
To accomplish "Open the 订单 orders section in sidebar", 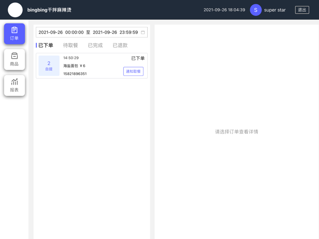I will [x=14, y=34].
